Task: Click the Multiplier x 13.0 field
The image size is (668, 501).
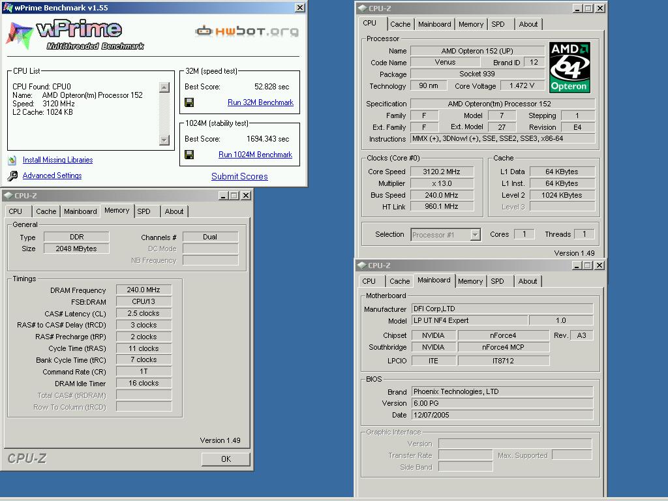Action: pos(442,183)
